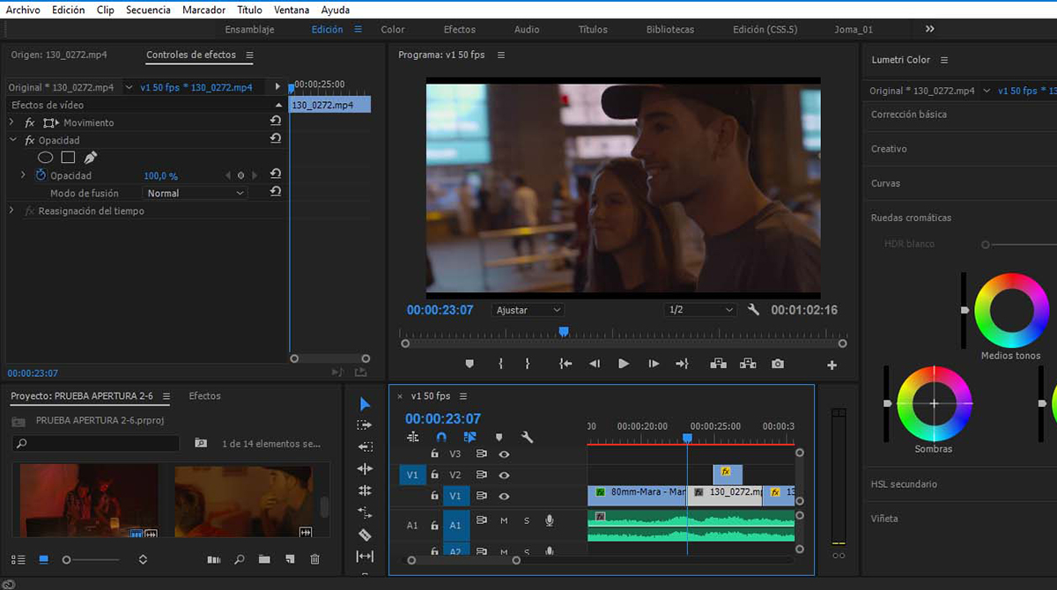The width and height of the screenshot is (1057, 590).
Task: Open the Archivo menu
Action: pyautogui.click(x=23, y=10)
